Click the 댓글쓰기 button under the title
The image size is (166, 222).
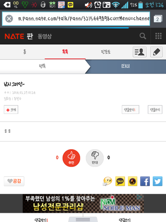155,110
